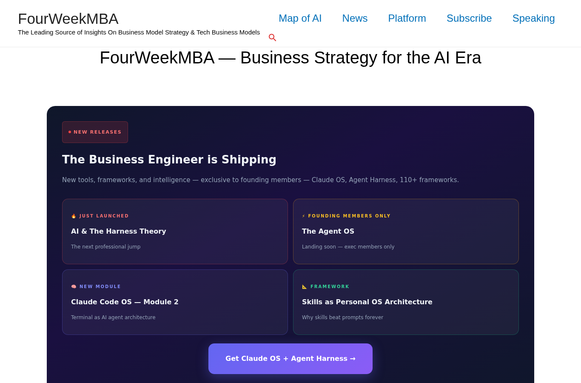The image size is (581, 383).
Task: Click the description mentioning 110+ frameworks
Action: (x=260, y=180)
